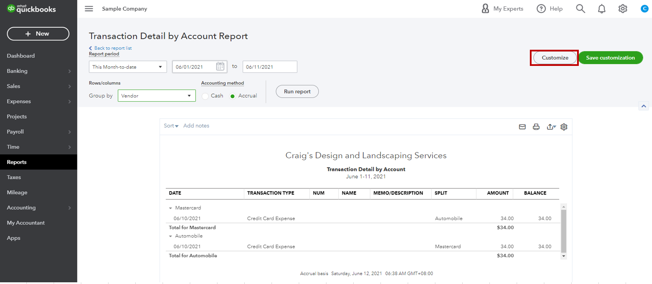Click the Customize button
The height and width of the screenshot is (284, 652).
click(554, 57)
